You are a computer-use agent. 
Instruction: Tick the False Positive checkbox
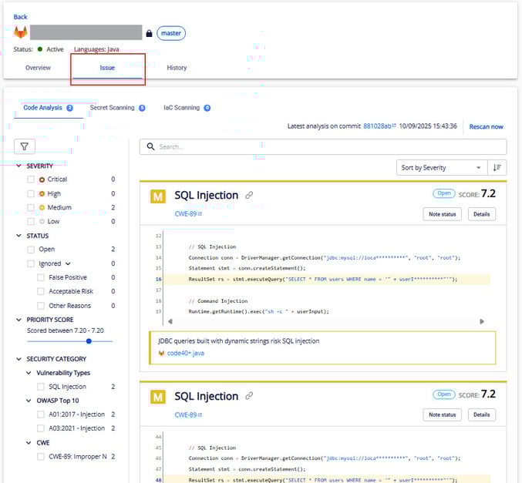click(x=42, y=277)
